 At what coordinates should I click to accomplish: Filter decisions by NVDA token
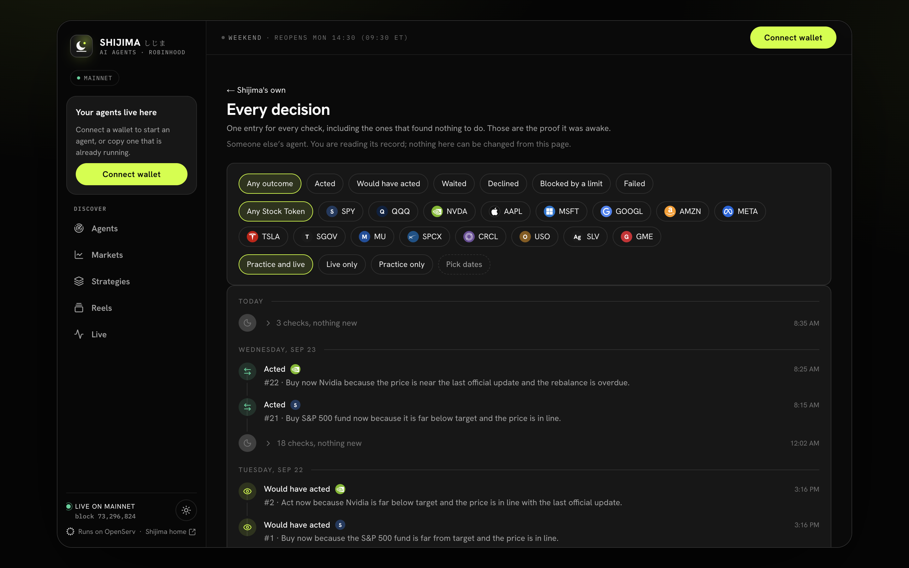(x=449, y=211)
